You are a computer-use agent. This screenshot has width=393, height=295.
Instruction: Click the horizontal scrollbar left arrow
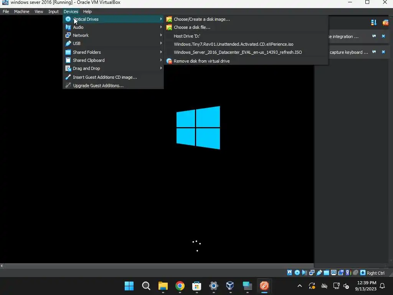[2, 266]
